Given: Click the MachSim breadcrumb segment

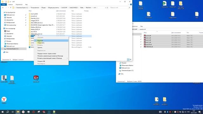Looking at the screenshot, I should point(88,8).
